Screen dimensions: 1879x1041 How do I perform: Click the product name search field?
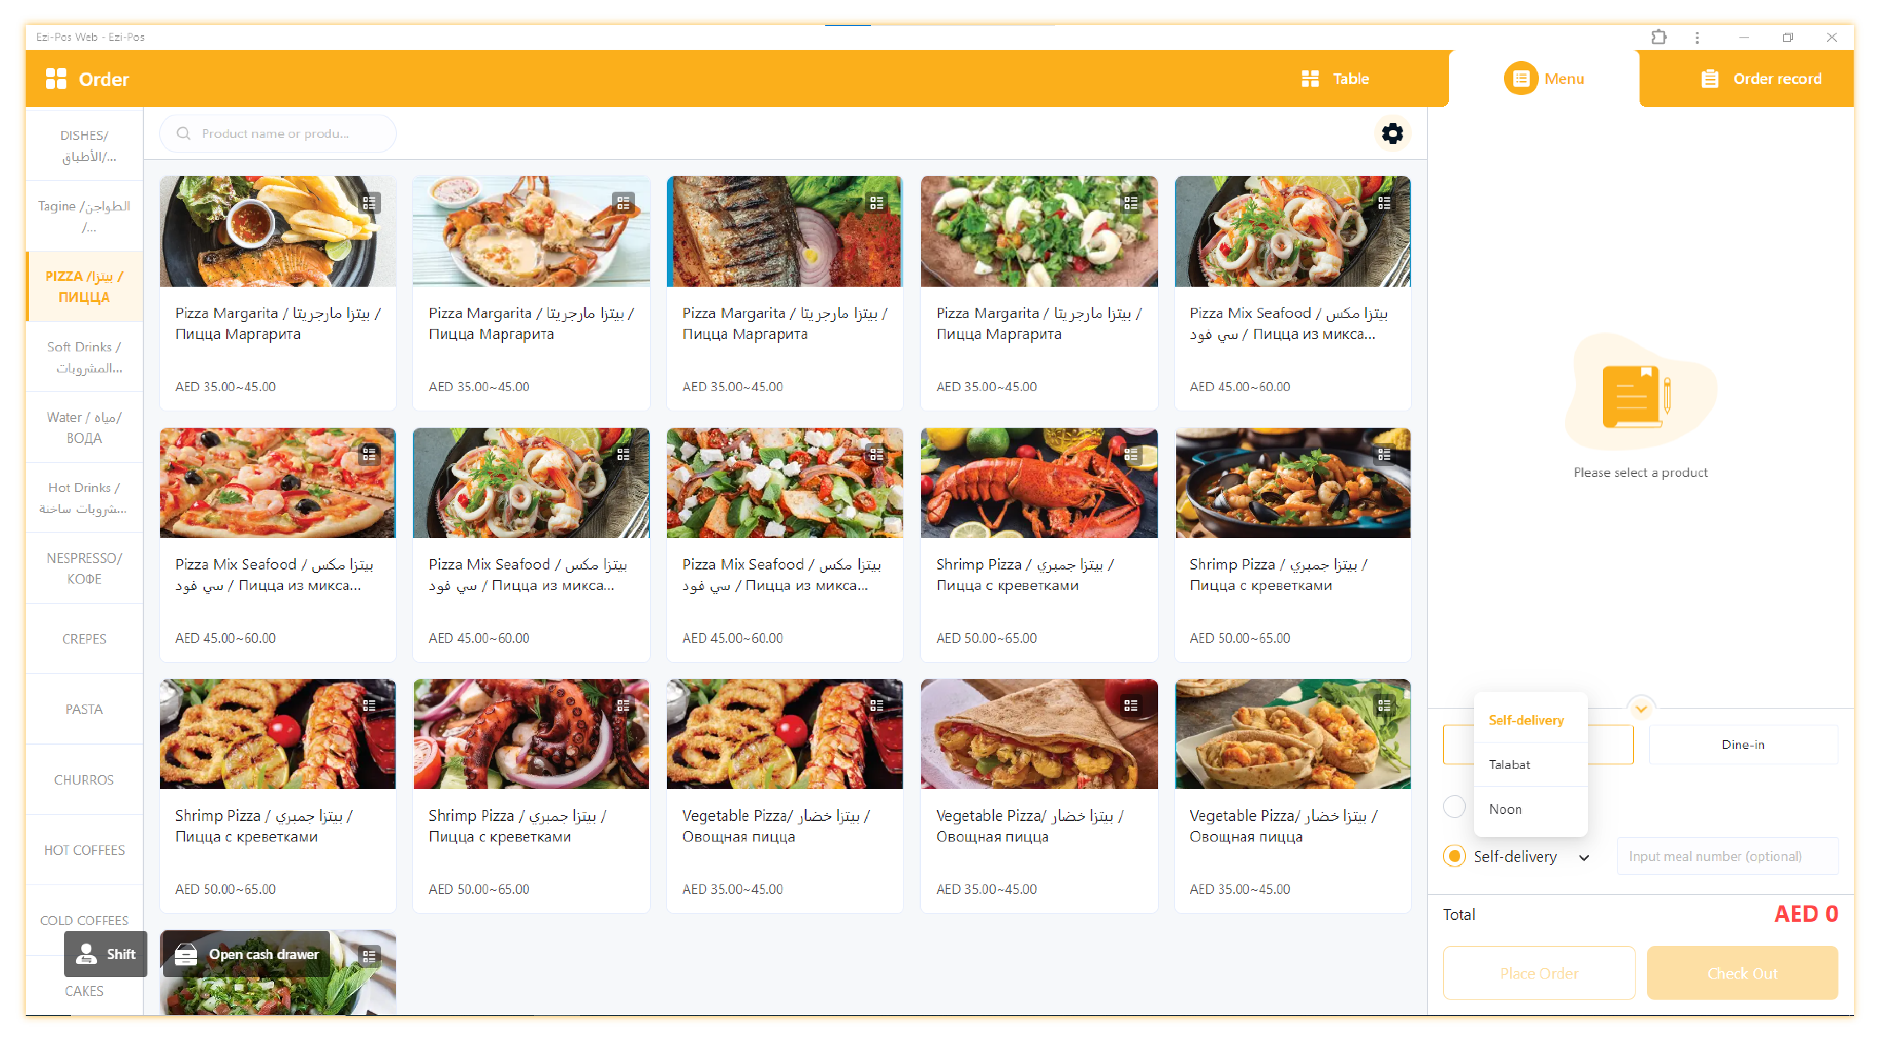[x=278, y=133]
